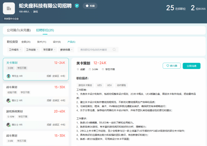Click the 职位描述 heading
The image size is (207, 146).
click(x=82, y=78)
